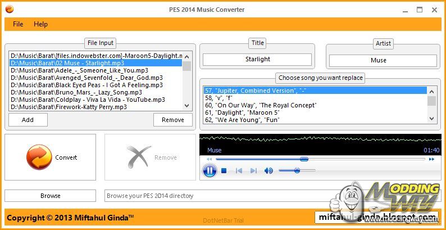Stop audio playback

224,170
